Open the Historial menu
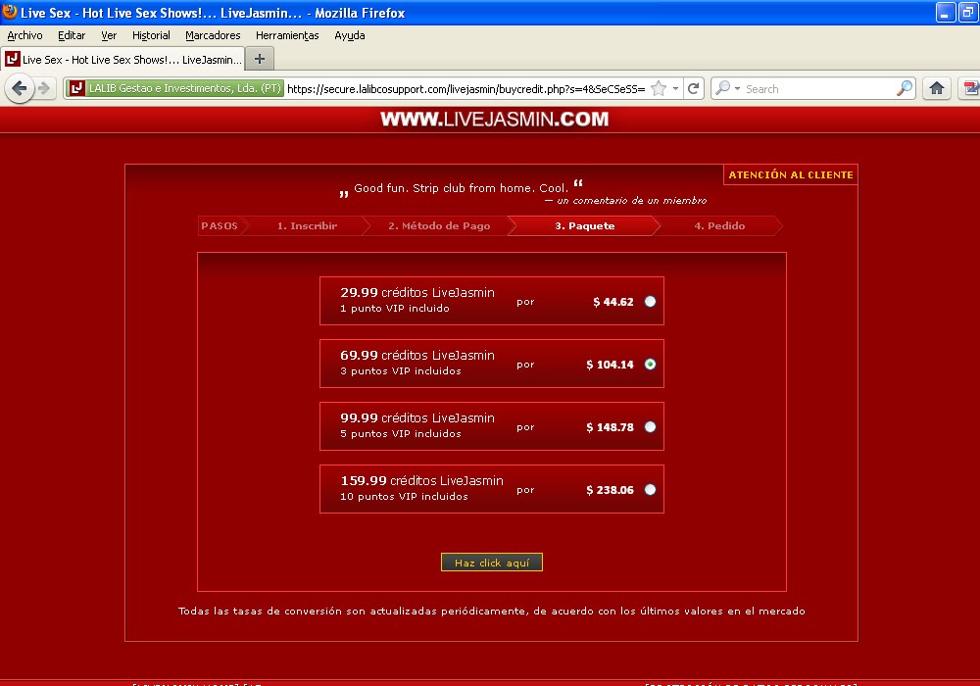This screenshot has height=686, width=980. (x=151, y=35)
